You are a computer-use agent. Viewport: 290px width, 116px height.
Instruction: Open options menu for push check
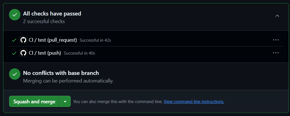pos(276,53)
